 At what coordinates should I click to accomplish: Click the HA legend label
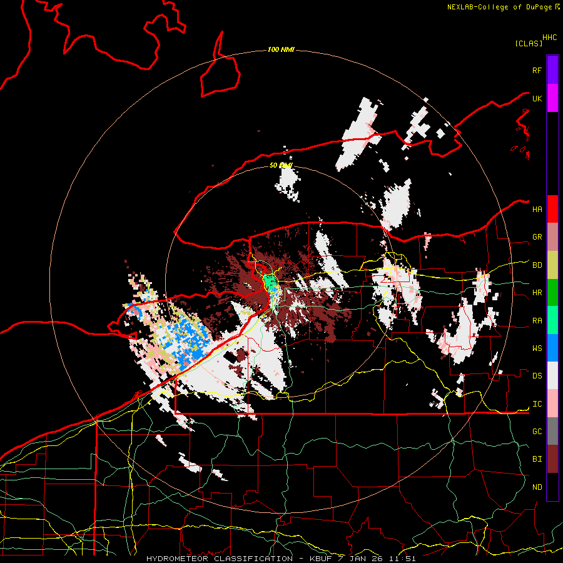(x=537, y=210)
